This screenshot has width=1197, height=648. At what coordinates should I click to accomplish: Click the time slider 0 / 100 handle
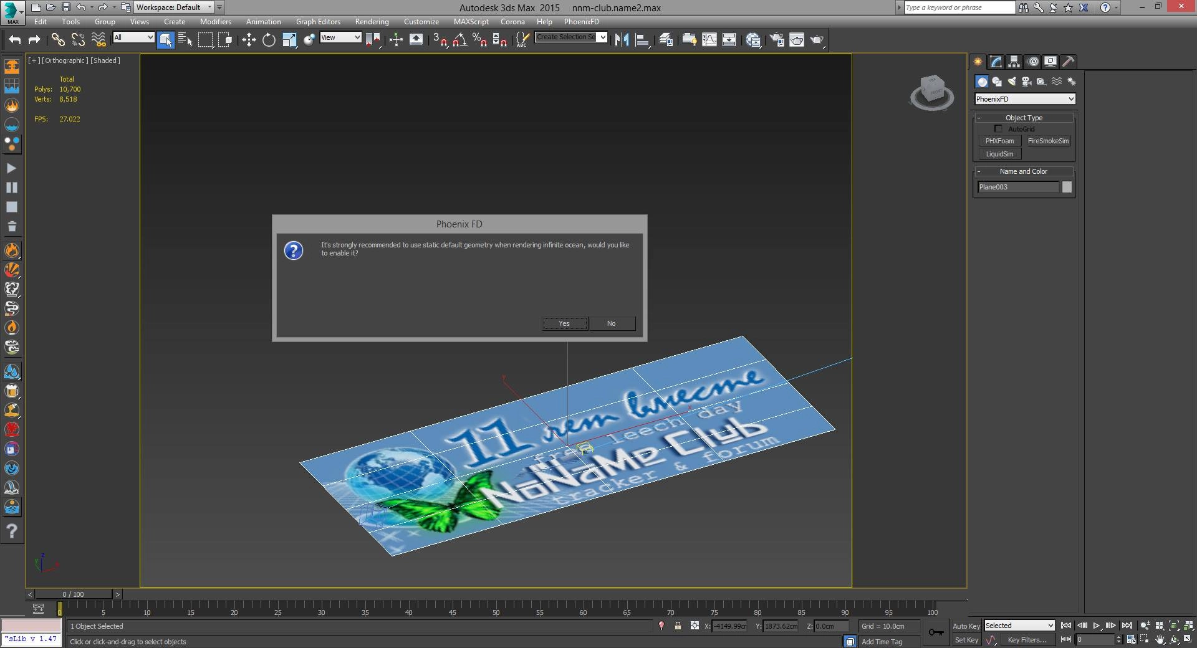click(73, 594)
